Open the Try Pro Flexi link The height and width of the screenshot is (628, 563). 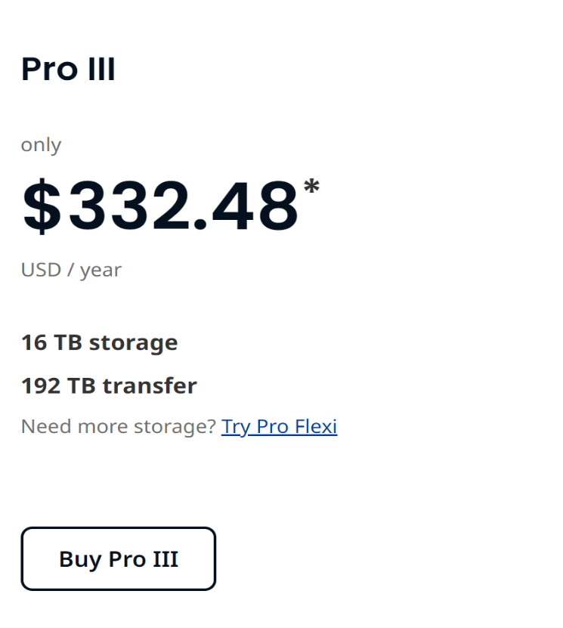click(279, 426)
